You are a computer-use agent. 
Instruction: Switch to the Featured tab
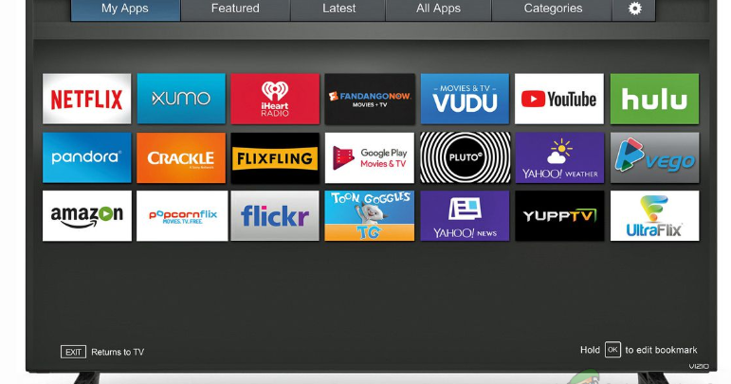coord(235,9)
